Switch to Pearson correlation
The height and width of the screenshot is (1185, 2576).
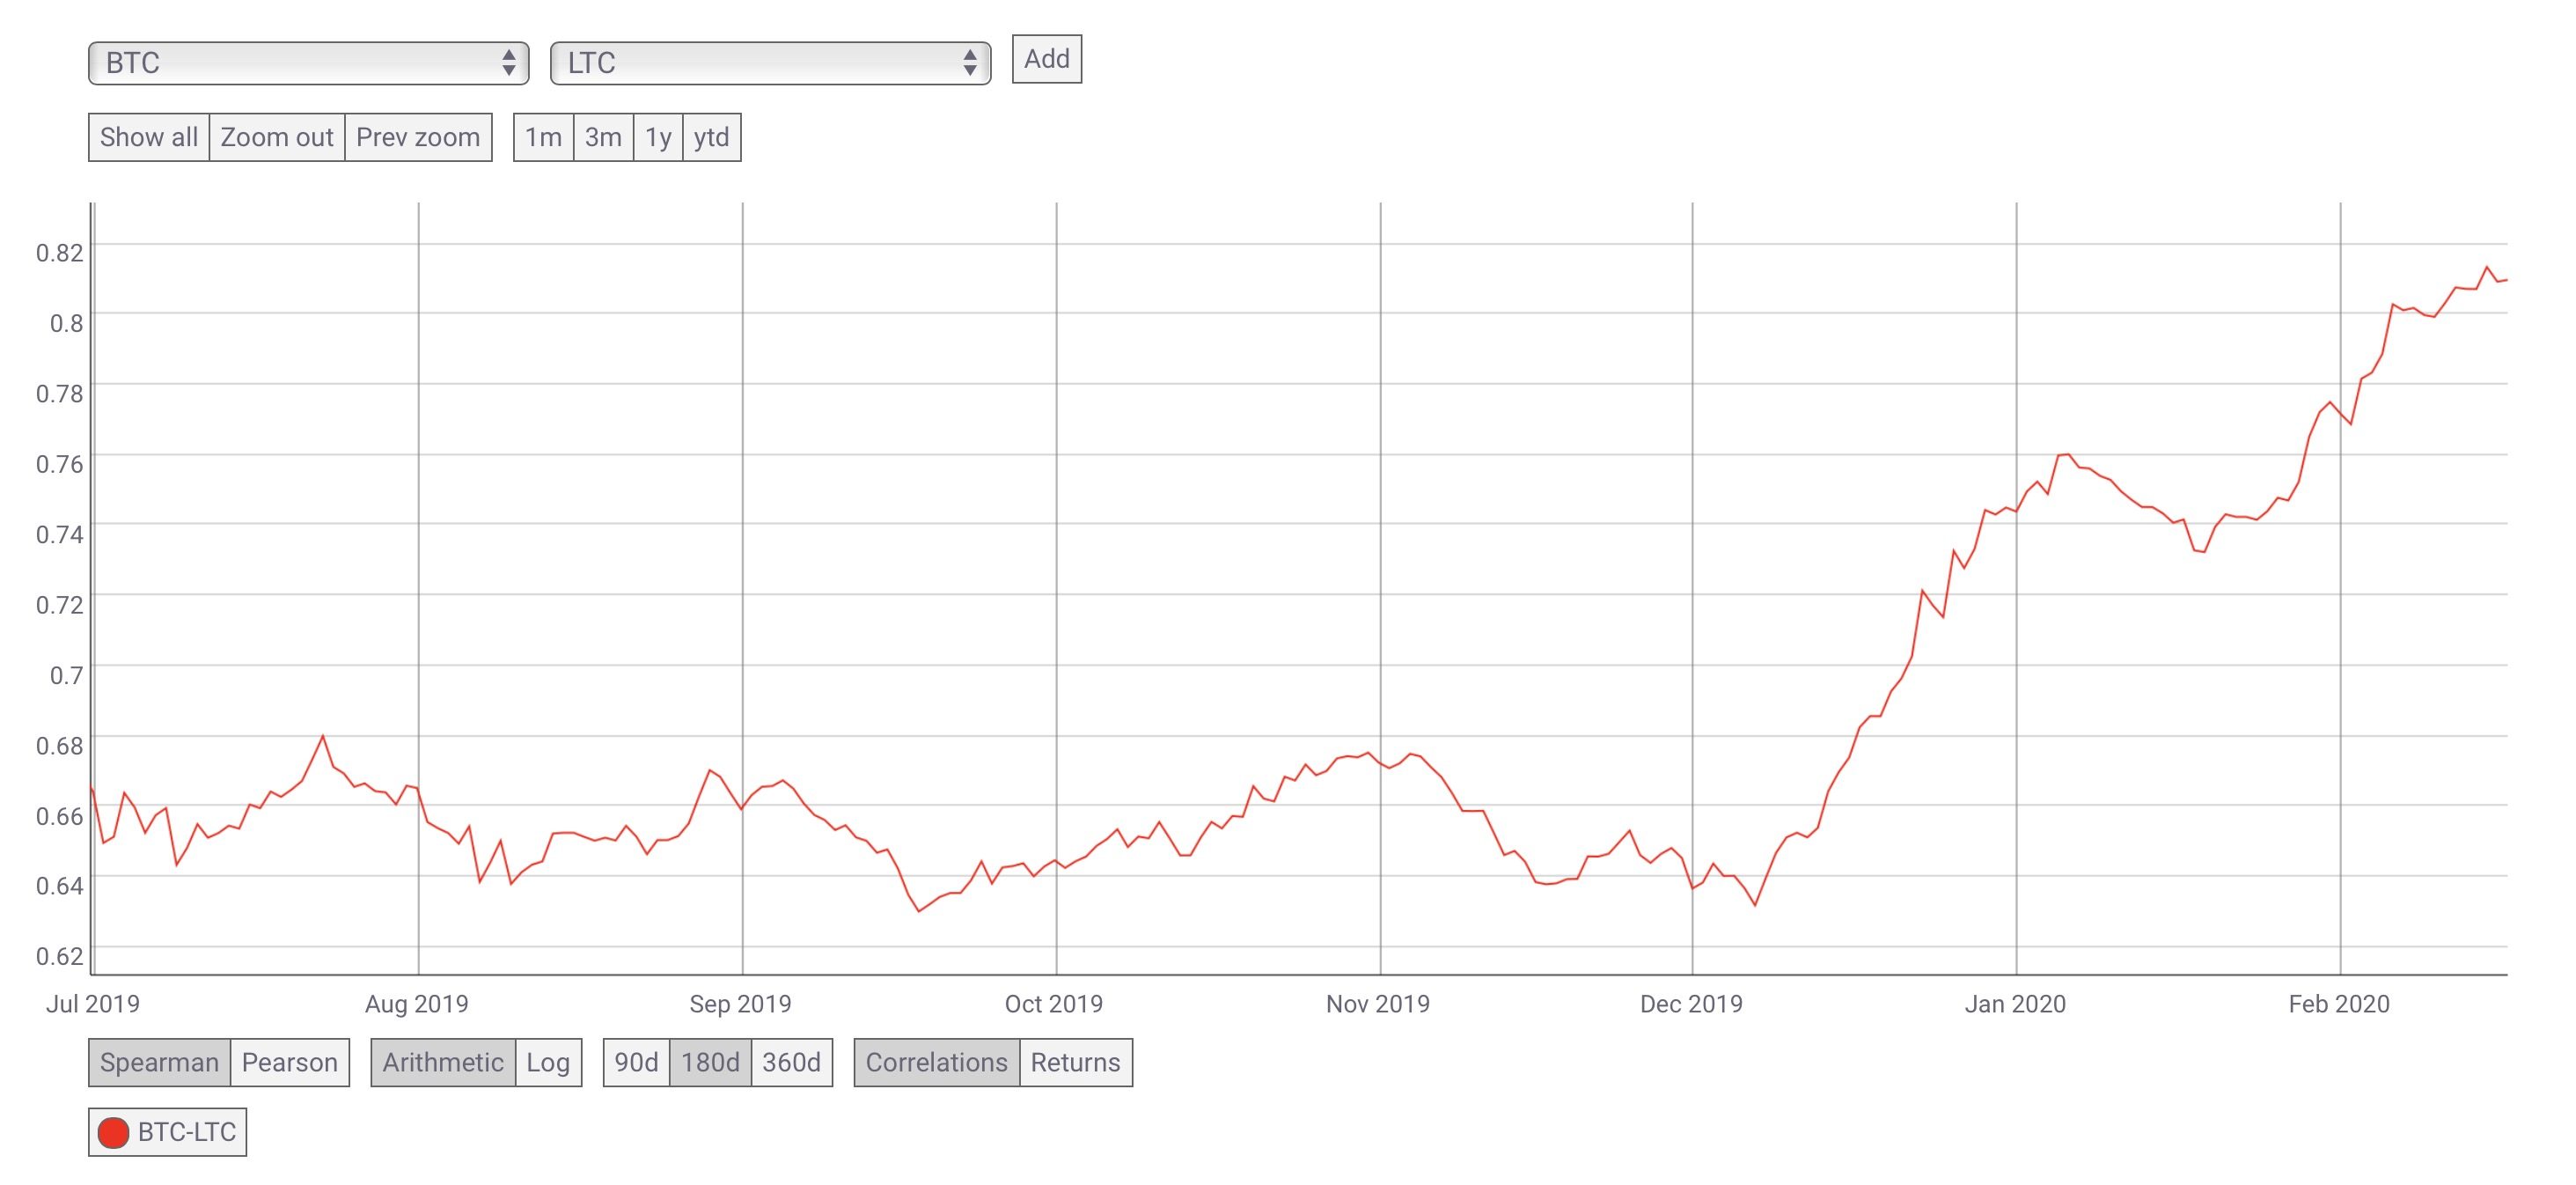(290, 1062)
